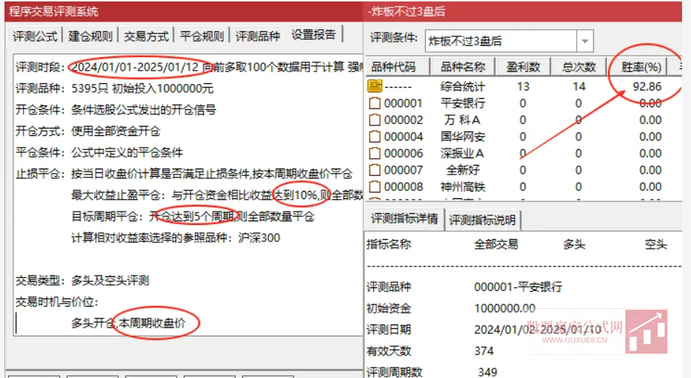This screenshot has height=378, width=691.
Task: Click the 目标周期平仓 line
Action: (x=192, y=216)
